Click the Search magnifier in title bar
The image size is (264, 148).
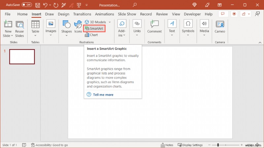[x=134, y=5]
